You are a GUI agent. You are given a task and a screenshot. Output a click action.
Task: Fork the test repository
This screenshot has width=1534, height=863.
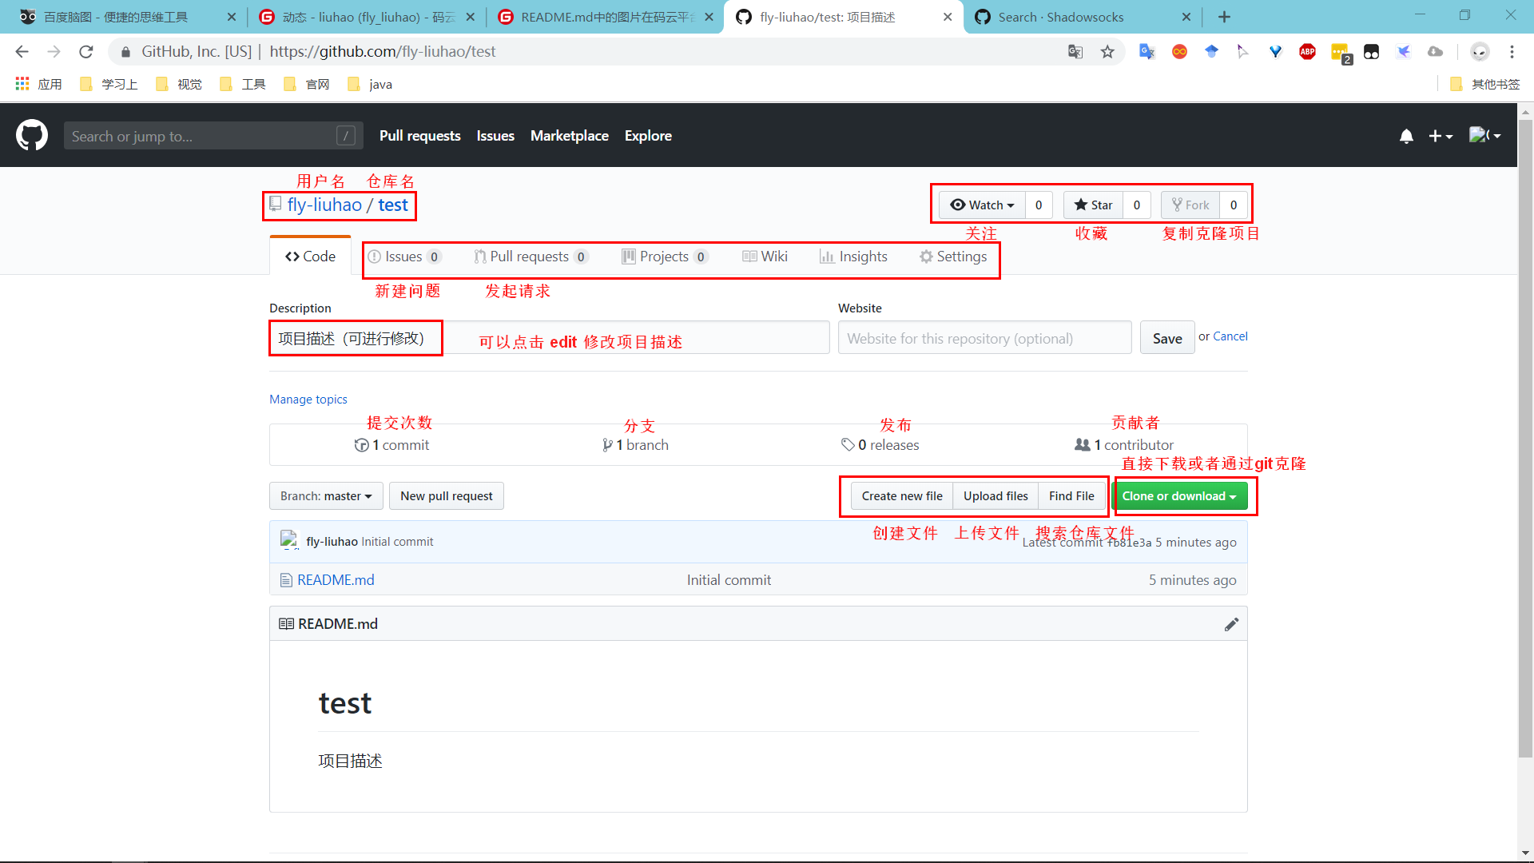coord(1190,205)
